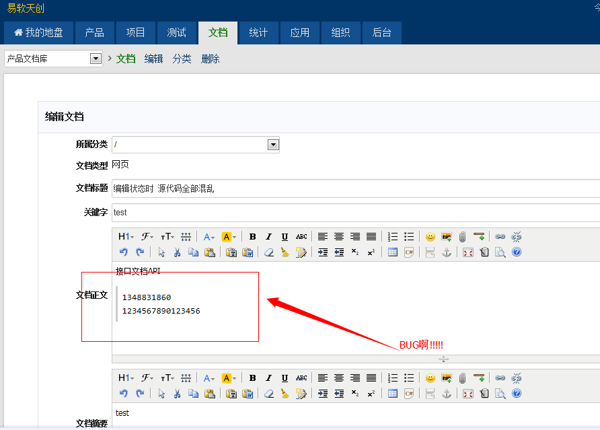Increase indent in the 文档正文 editor toolbar

(x=323, y=252)
